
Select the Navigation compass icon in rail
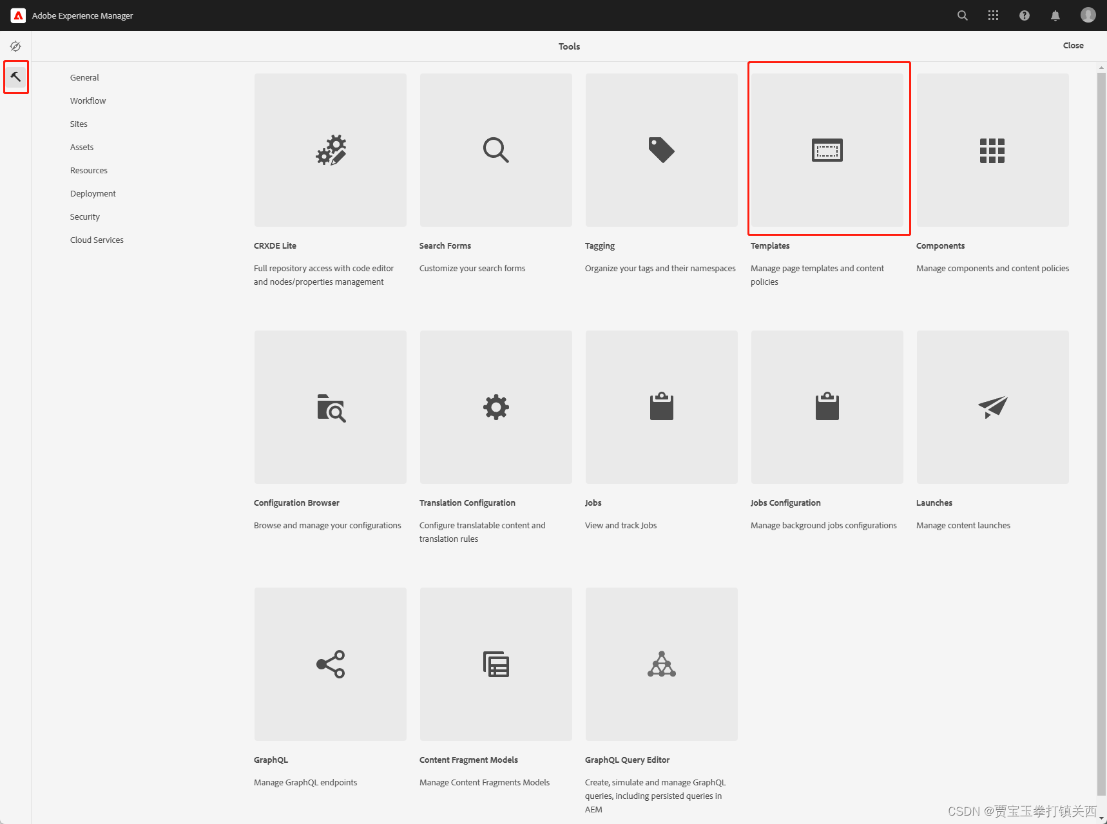pos(15,46)
